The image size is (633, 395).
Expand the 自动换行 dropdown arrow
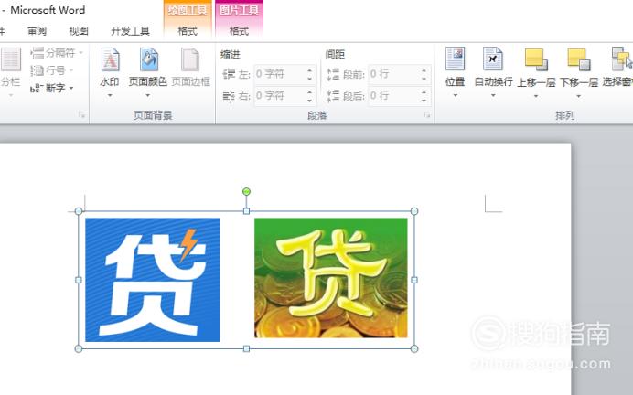[493, 96]
